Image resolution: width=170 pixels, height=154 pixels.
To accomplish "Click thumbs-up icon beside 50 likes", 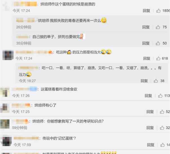I will click(x=158, y=43).
